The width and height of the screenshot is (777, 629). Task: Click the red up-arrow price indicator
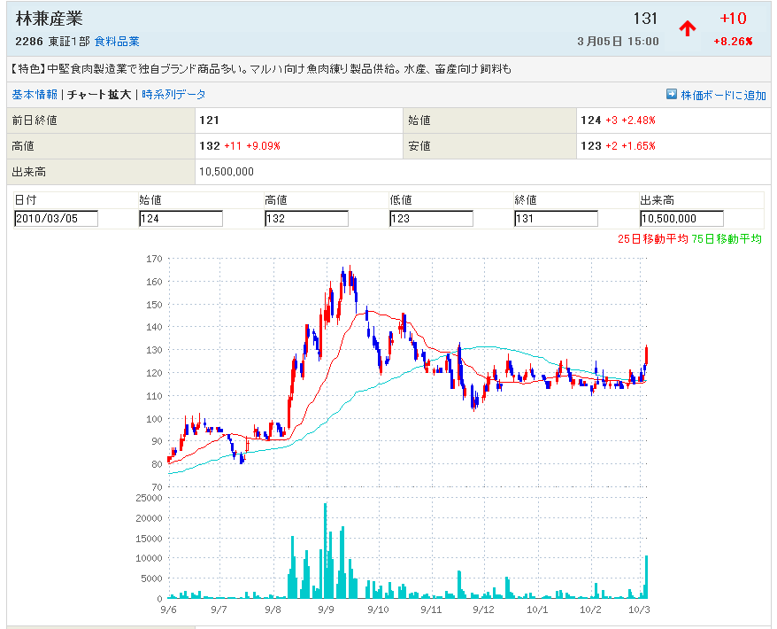coord(688,28)
